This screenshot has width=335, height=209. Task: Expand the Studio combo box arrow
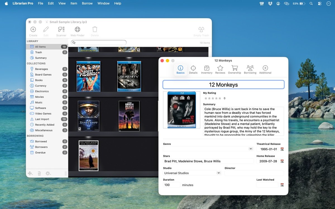[218, 173]
